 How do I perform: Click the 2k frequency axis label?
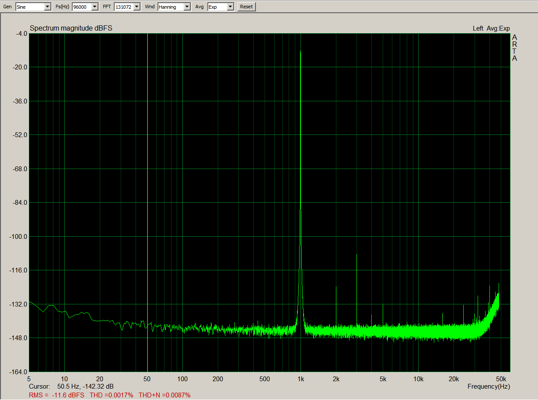pos(336,379)
